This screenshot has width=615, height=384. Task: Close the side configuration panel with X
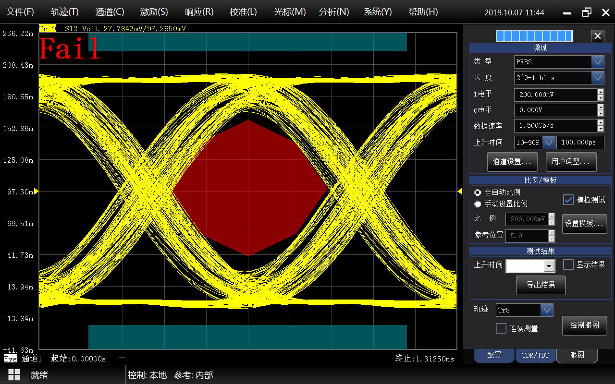(597, 36)
